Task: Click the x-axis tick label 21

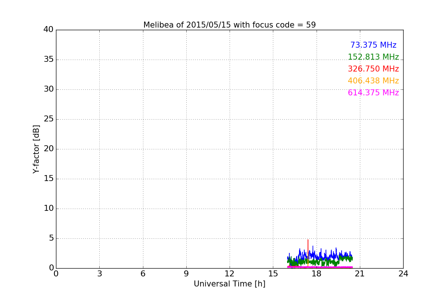Action: tap(360, 273)
